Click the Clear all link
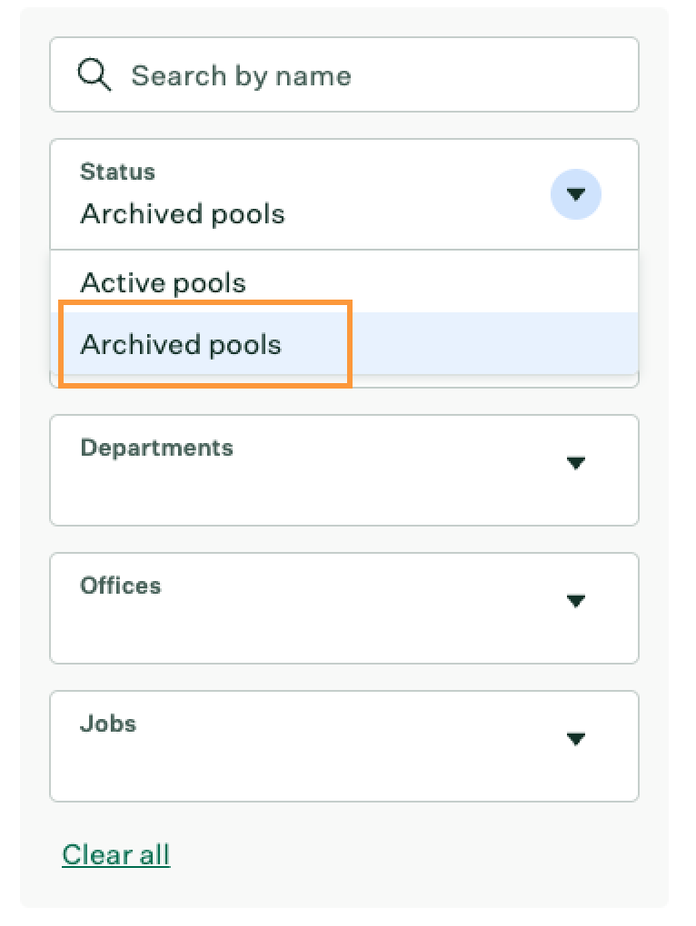The image size is (696, 926). click(115, 854)
